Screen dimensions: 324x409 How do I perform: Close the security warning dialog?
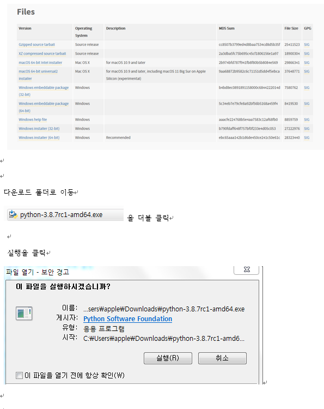click(246, 270)
